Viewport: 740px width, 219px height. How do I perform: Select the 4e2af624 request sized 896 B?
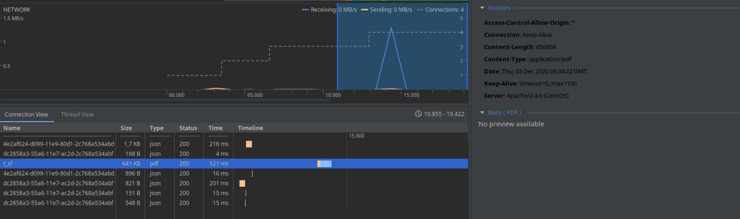234,173
